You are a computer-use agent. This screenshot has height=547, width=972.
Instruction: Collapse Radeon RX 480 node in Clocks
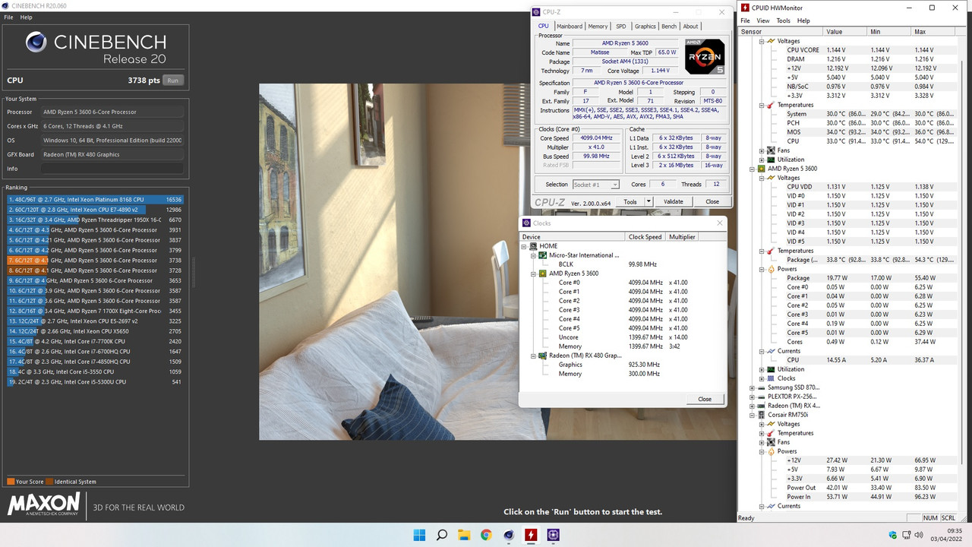(533, 356)
